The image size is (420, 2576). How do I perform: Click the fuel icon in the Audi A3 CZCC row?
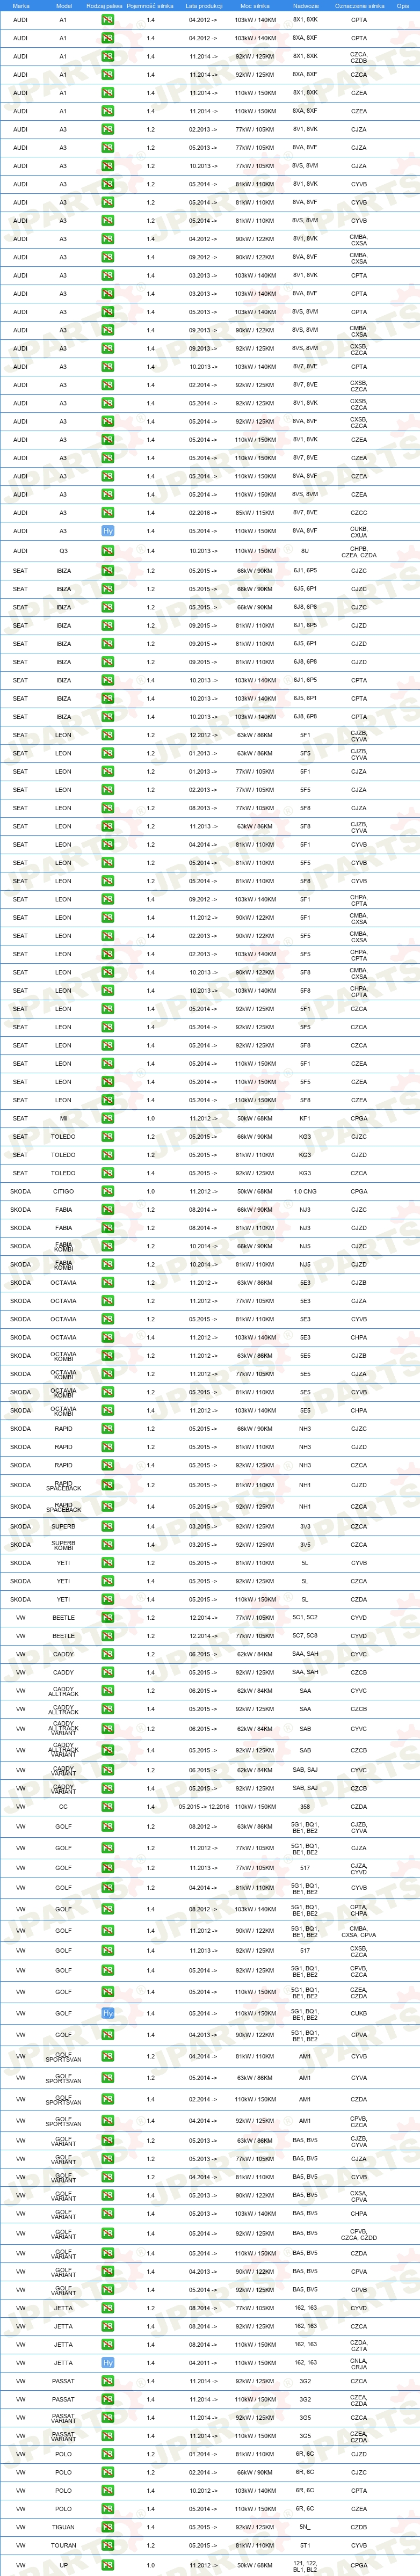tap(108, 513)
